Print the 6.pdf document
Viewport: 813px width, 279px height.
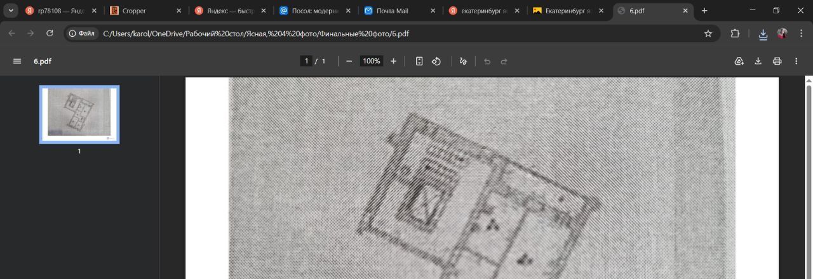coord(777,61)
